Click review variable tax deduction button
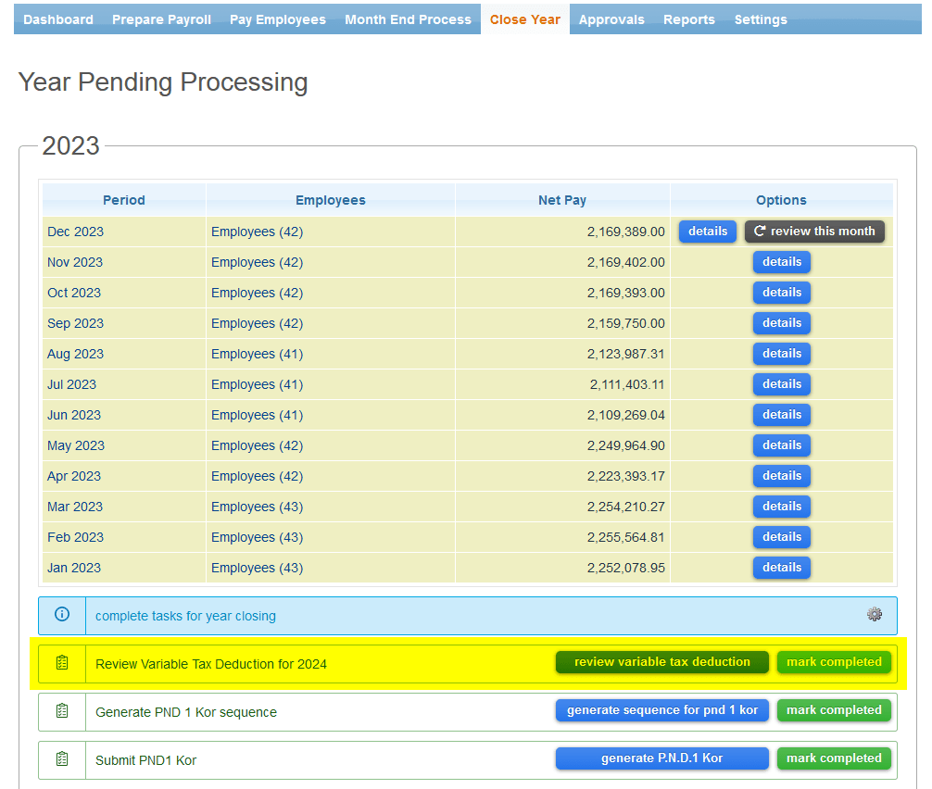The height and width of the screenshot is (789, 932). [661, 662]
